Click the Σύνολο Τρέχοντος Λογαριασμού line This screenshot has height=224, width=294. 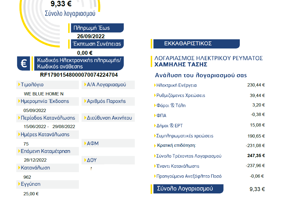[x=189, y=156]
